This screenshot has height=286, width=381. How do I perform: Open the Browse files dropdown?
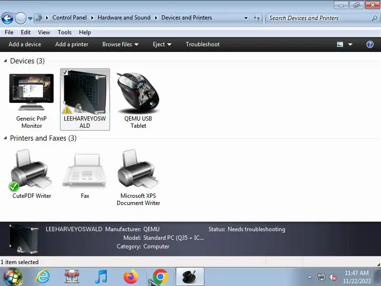click(120, 44)
